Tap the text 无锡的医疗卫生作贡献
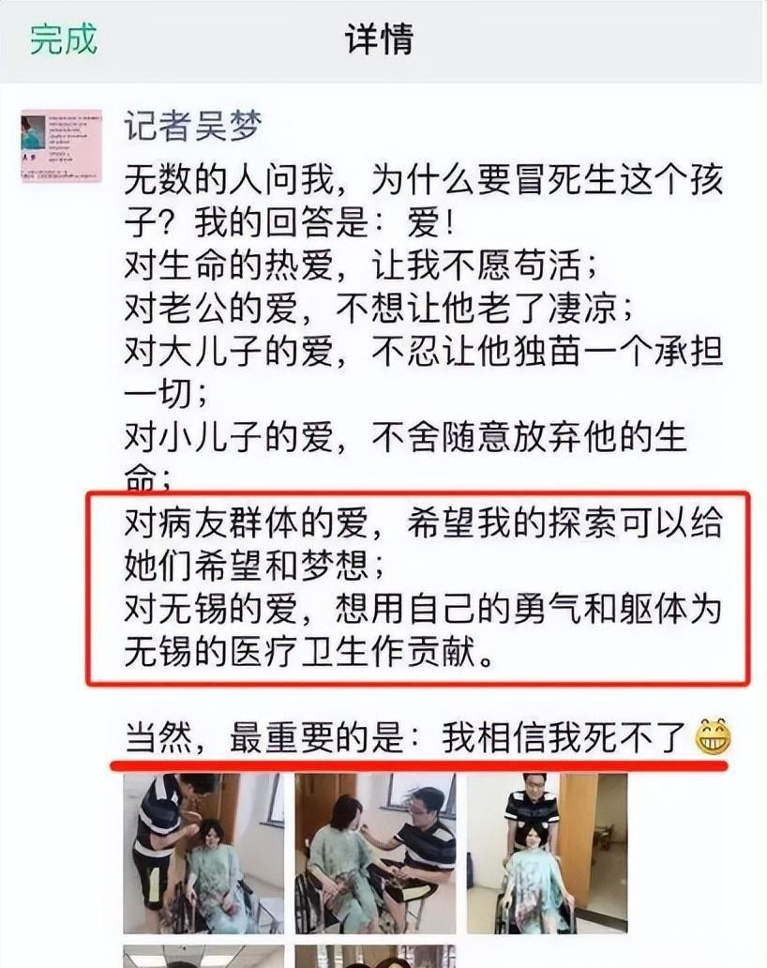 [308, 652]
